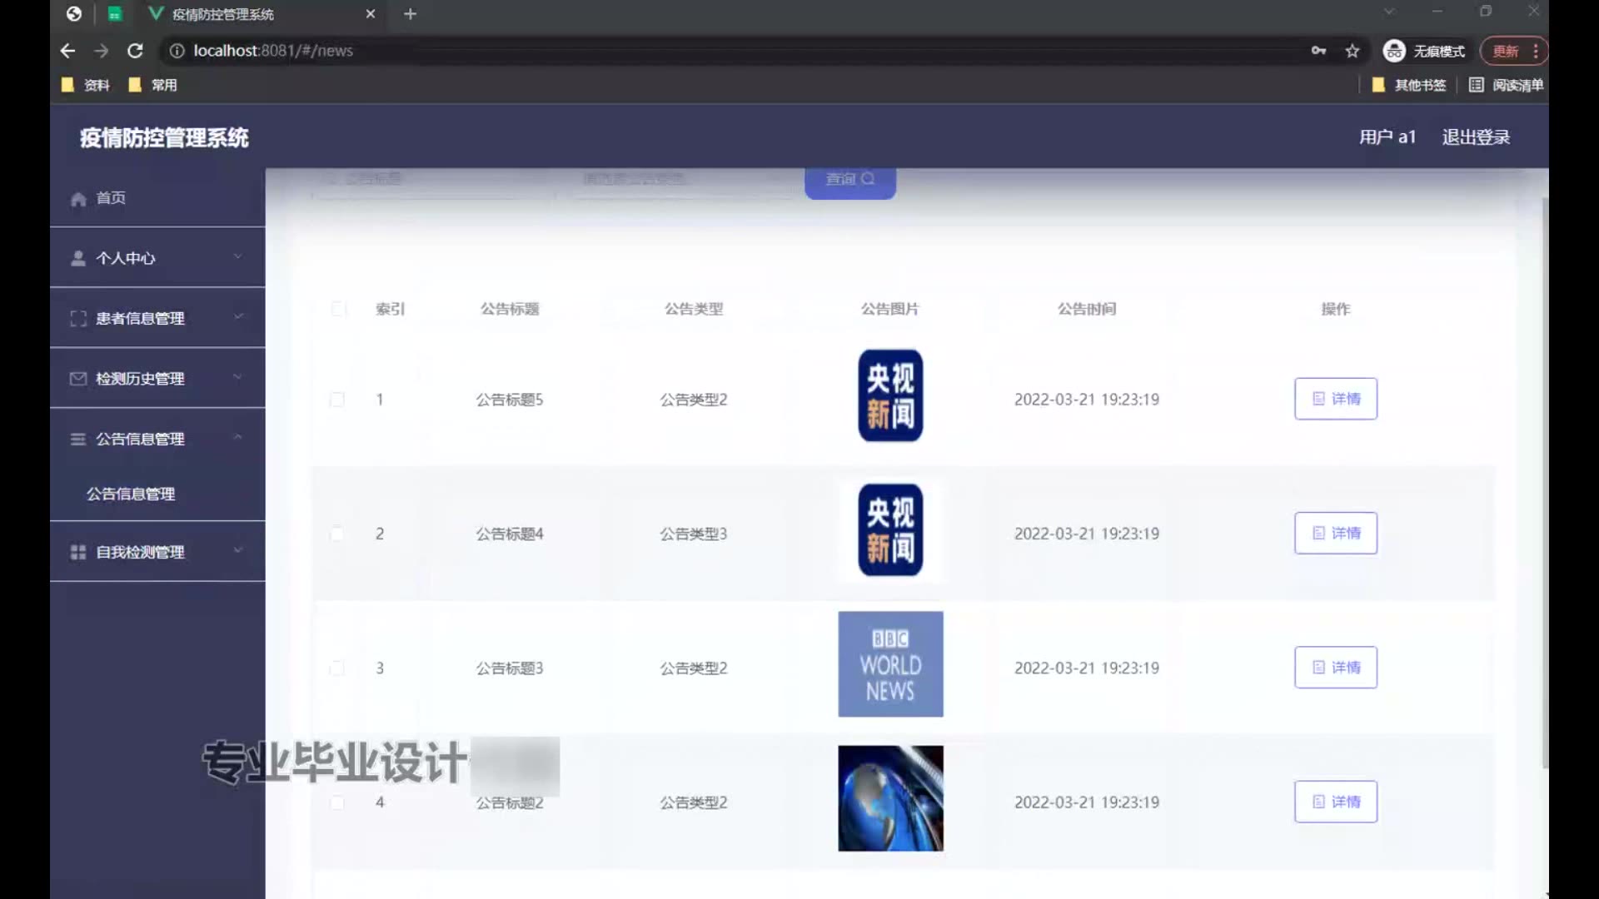
Task: Open the 公告类型 select dropdown
Action: click(x=683, y=180)
